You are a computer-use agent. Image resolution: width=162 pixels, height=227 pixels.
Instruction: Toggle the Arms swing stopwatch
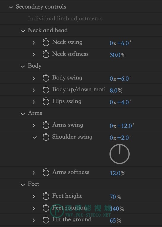coord(46,125)
